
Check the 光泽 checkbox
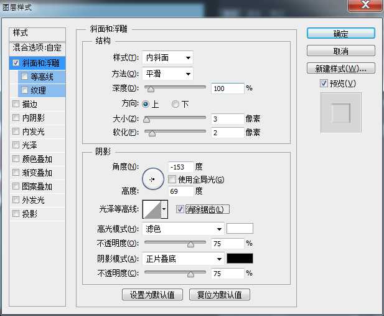(16, 145)
